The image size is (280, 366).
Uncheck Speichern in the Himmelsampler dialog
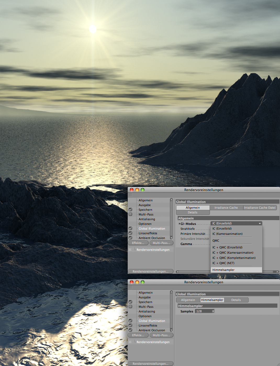pos(130,302)
